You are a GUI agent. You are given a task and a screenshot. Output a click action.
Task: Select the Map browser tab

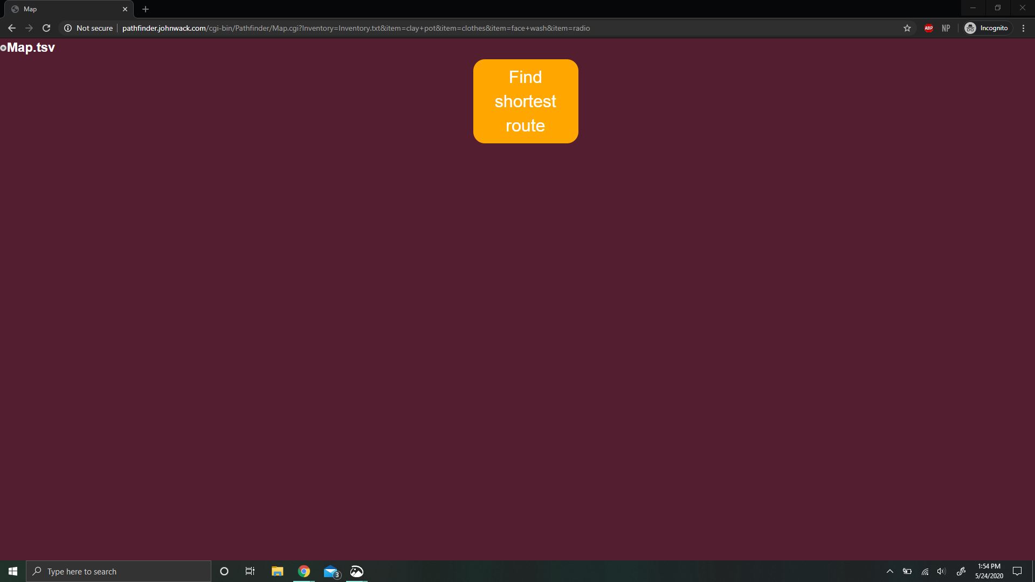click(x=65, y=9)
